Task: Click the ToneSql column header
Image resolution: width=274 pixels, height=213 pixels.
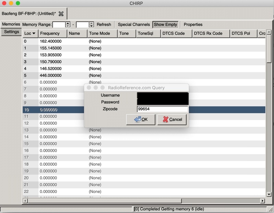Action: click(148, 34)
